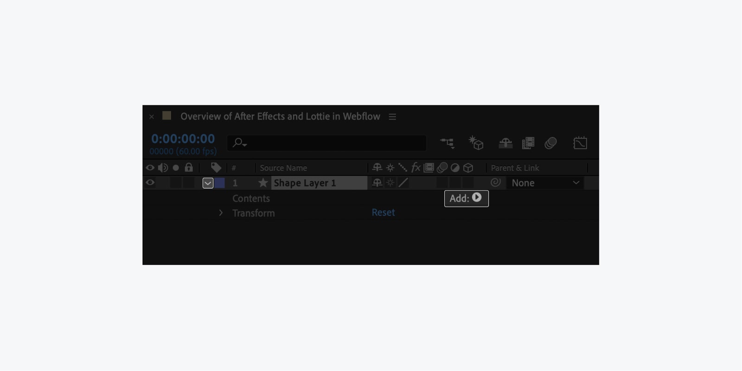Open the Composition Mini-Flowchart icon
This screenshot has width=742, height=371.
pyautogui.click(x=448, y=143)
